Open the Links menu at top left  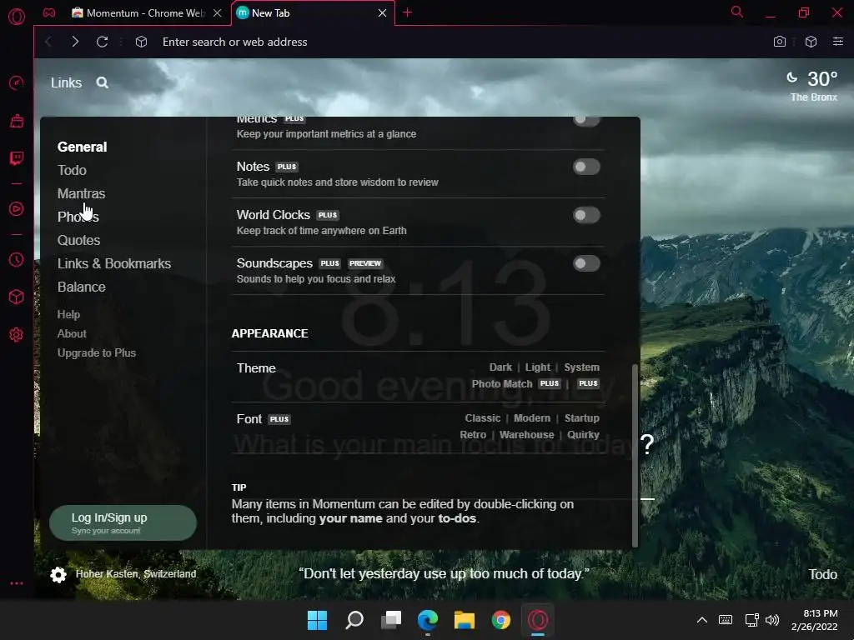(x=66, y=82)
